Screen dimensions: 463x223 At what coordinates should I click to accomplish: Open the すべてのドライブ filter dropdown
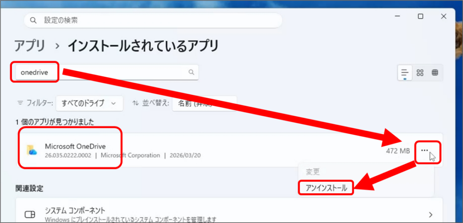(89, 103)
